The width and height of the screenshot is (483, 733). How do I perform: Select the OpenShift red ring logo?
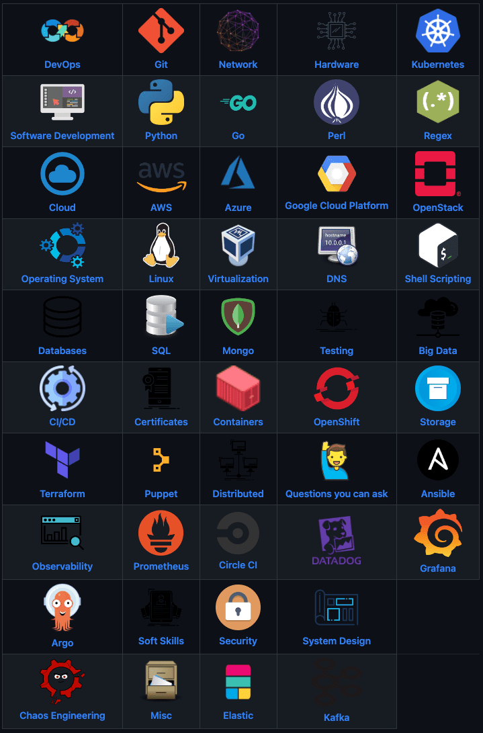[337, 388]
